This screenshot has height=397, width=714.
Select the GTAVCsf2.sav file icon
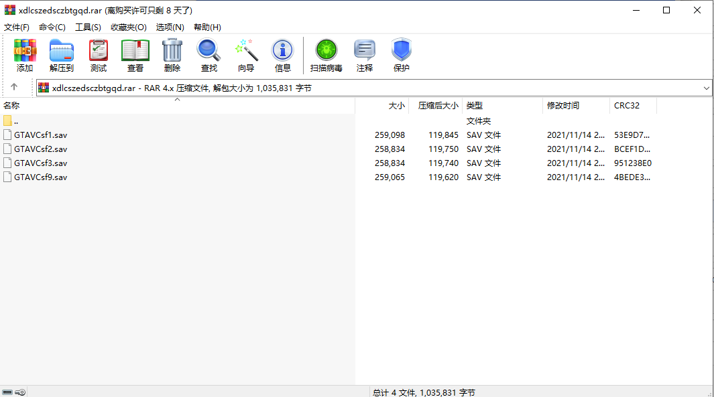(7, 149)
